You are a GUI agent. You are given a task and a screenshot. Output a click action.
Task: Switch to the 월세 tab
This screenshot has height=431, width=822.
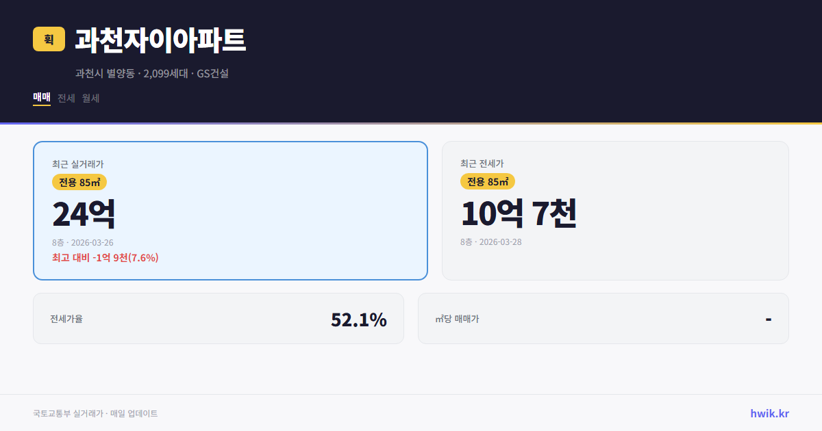(90, 98)
